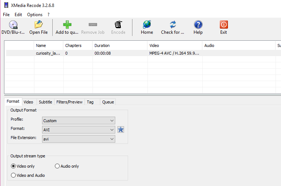Click the Remove Job toolbar icon
This screenshot has height=186, width=281.
(93, 25)
